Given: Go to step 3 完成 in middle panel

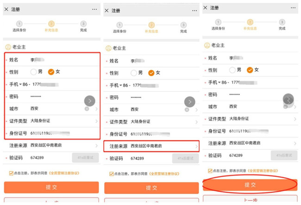Looking at the screenshot, I should click(x=183, y=25).
